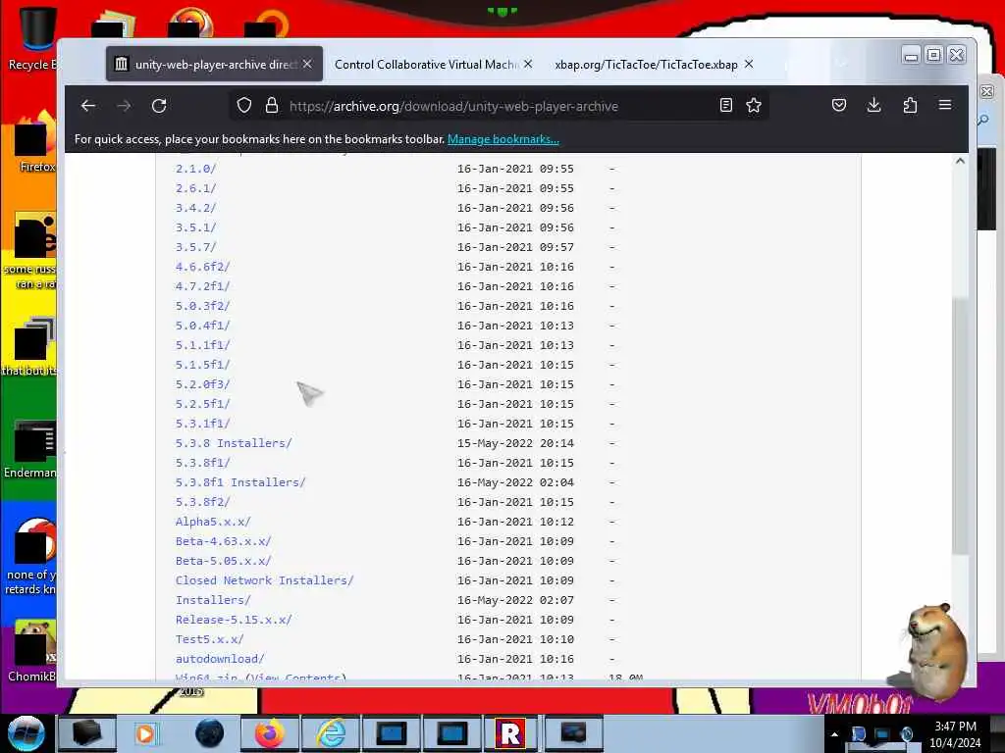Reload the current page
Viewport: 1005px width, 753px height.
[x=159, y=106]
